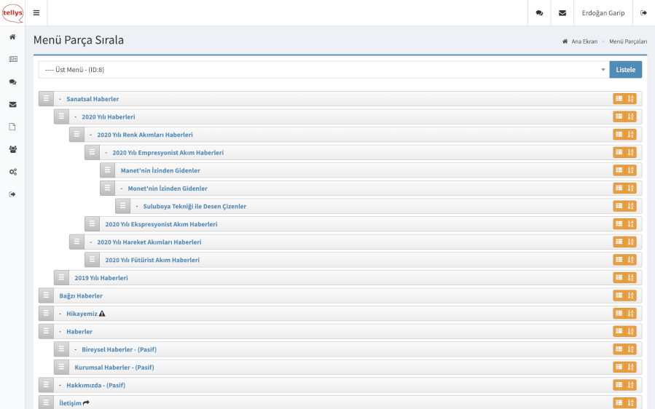Click the İletişim menu item link

click(71, 402)
